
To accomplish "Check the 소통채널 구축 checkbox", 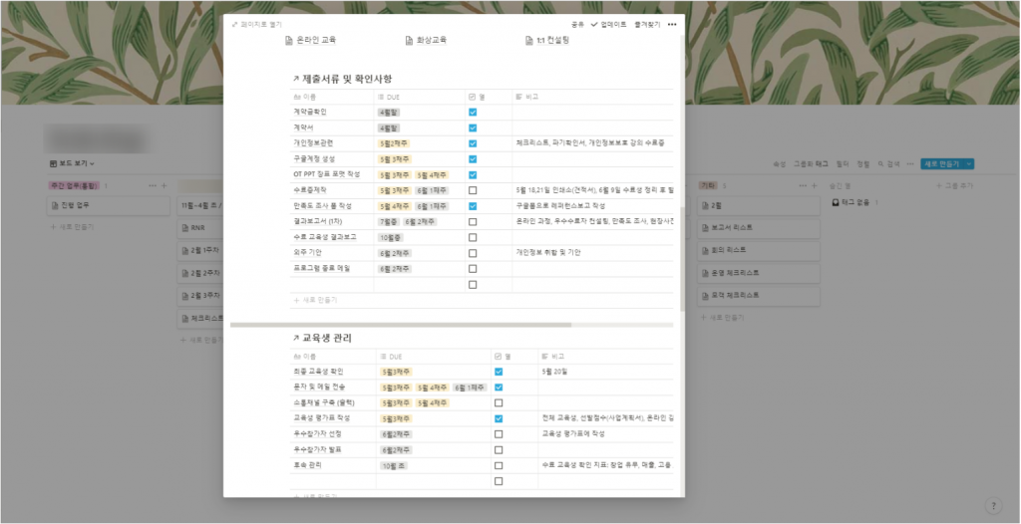I will pyautogui.click(x=499, y=402).
